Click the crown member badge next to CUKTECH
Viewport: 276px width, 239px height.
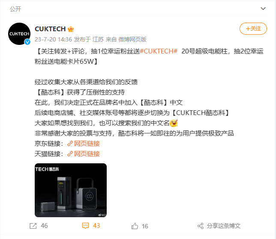pos(71,29)
